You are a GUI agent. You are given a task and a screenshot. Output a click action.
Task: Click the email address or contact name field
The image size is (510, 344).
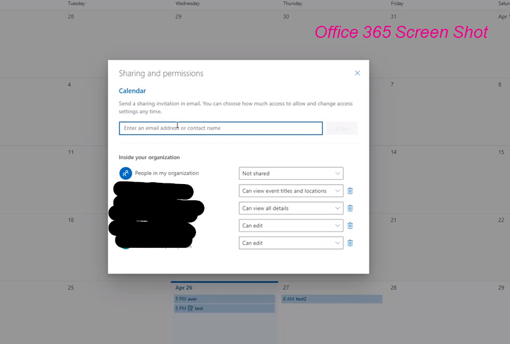[221, 128]
